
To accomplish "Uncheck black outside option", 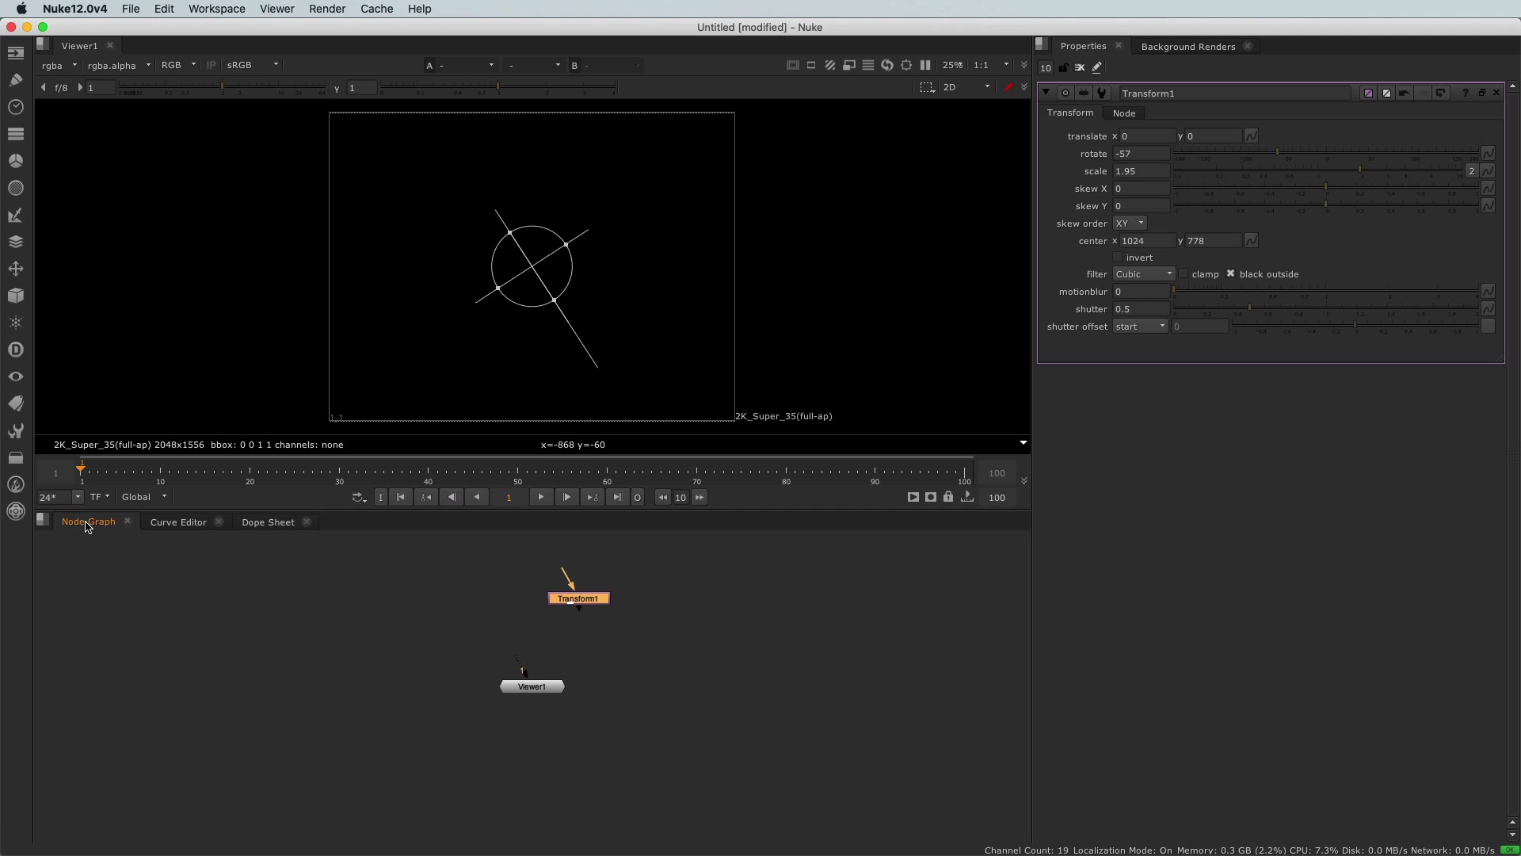I will pyautogui.click(x=1231, y=274).
